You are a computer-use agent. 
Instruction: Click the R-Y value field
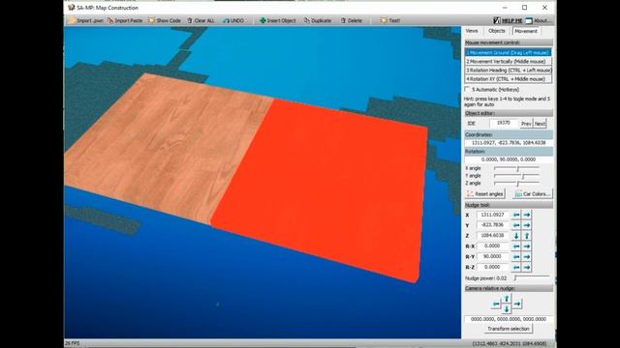tap(492, 256)
